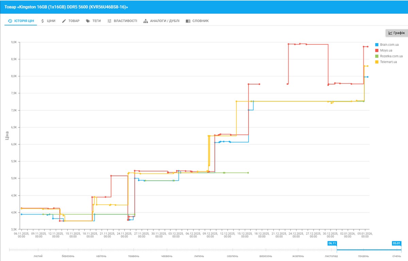Click the dollar sign icon for prices

pyautogui.click(x=42, y=21)
